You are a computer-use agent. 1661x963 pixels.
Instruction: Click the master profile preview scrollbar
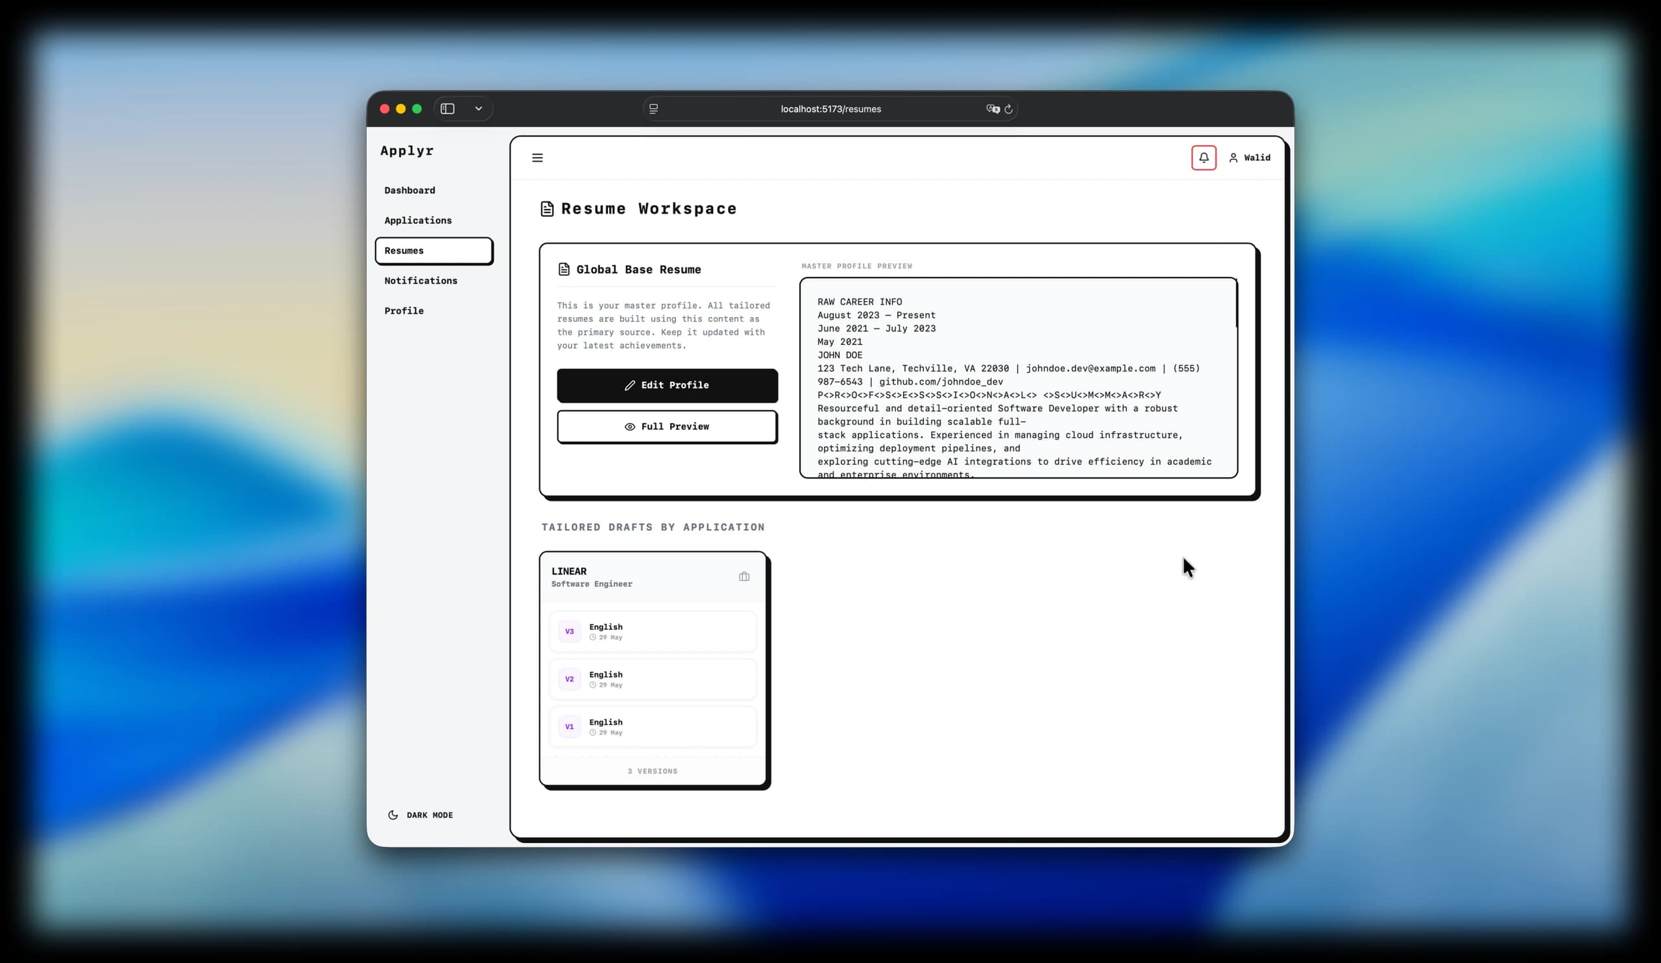tap(1237, 304)
